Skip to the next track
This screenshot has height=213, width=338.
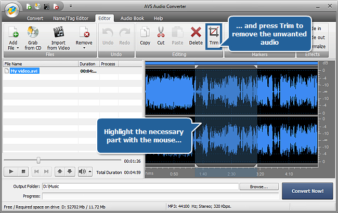[46, 171]
